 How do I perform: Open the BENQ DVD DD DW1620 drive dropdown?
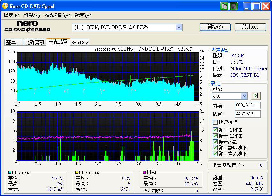tap(179, 27)
